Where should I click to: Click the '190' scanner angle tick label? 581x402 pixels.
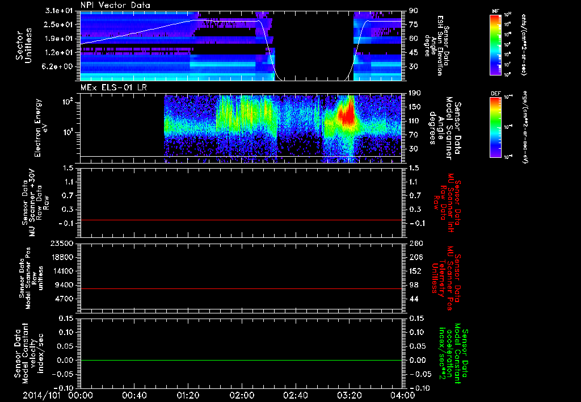[x=415, y=93]
